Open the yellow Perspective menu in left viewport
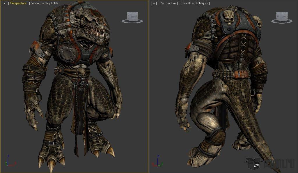This screenshot has height=173, width=298. point(18,3)
